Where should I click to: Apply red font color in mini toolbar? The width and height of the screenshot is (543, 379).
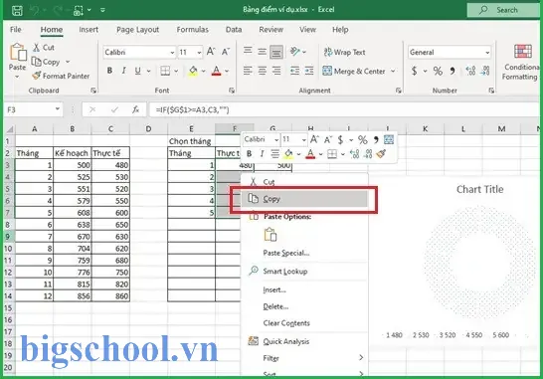click(x=310, y=153)
